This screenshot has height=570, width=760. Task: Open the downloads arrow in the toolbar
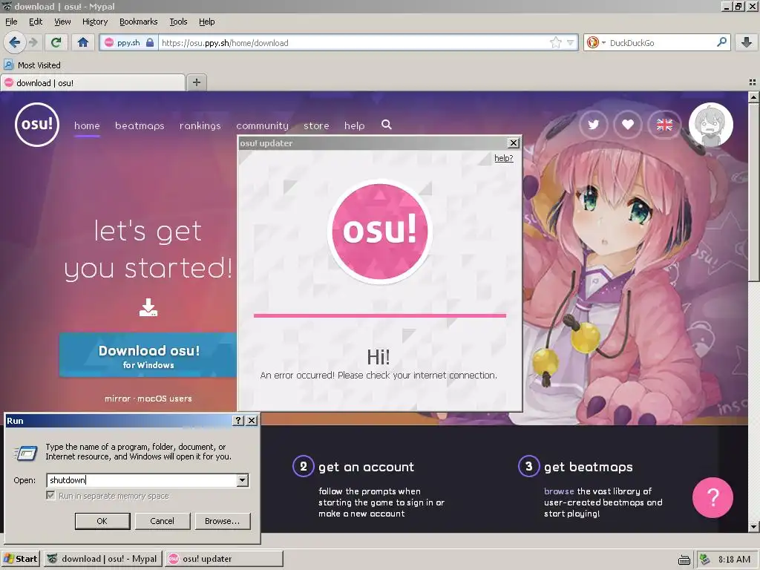coord(747,42)
